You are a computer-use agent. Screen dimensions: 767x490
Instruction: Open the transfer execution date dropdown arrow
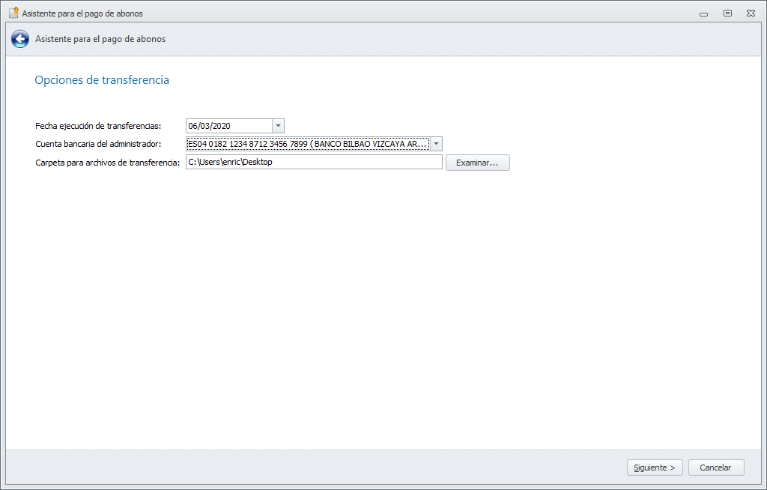click(278, 126)
